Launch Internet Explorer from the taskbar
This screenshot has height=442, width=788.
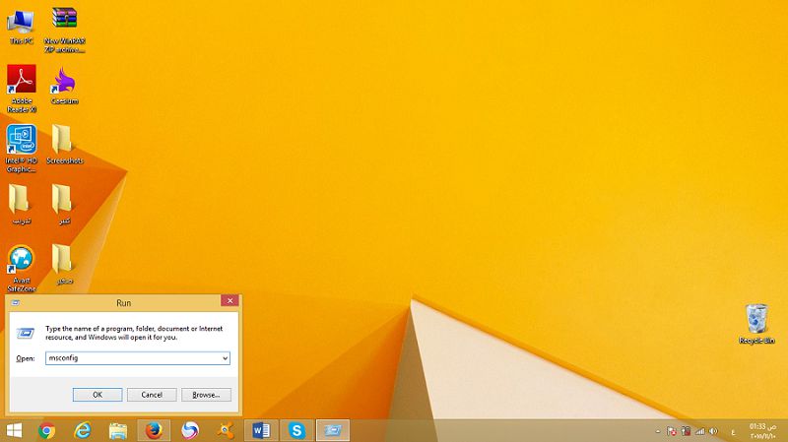pyautogui.click(x=83, y=430)
